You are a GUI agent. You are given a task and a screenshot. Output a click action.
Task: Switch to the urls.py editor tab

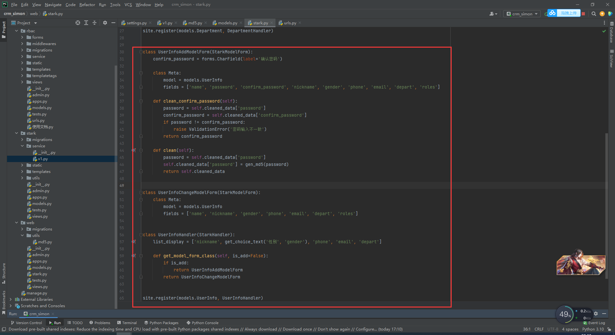tap(290, 23)
